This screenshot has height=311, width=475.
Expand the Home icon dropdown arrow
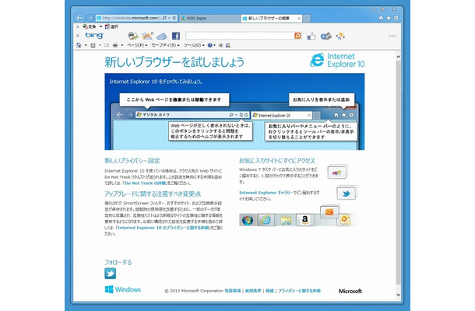coord(86,45)
